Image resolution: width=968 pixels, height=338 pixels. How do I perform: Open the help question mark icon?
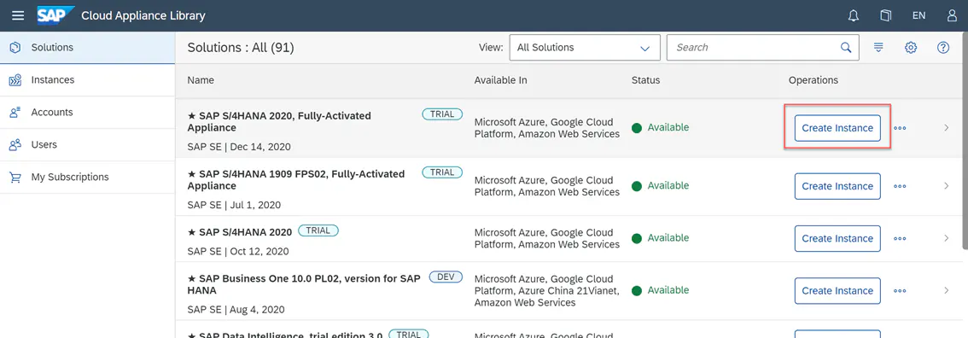pyautogui.click(x=942, y=48)
